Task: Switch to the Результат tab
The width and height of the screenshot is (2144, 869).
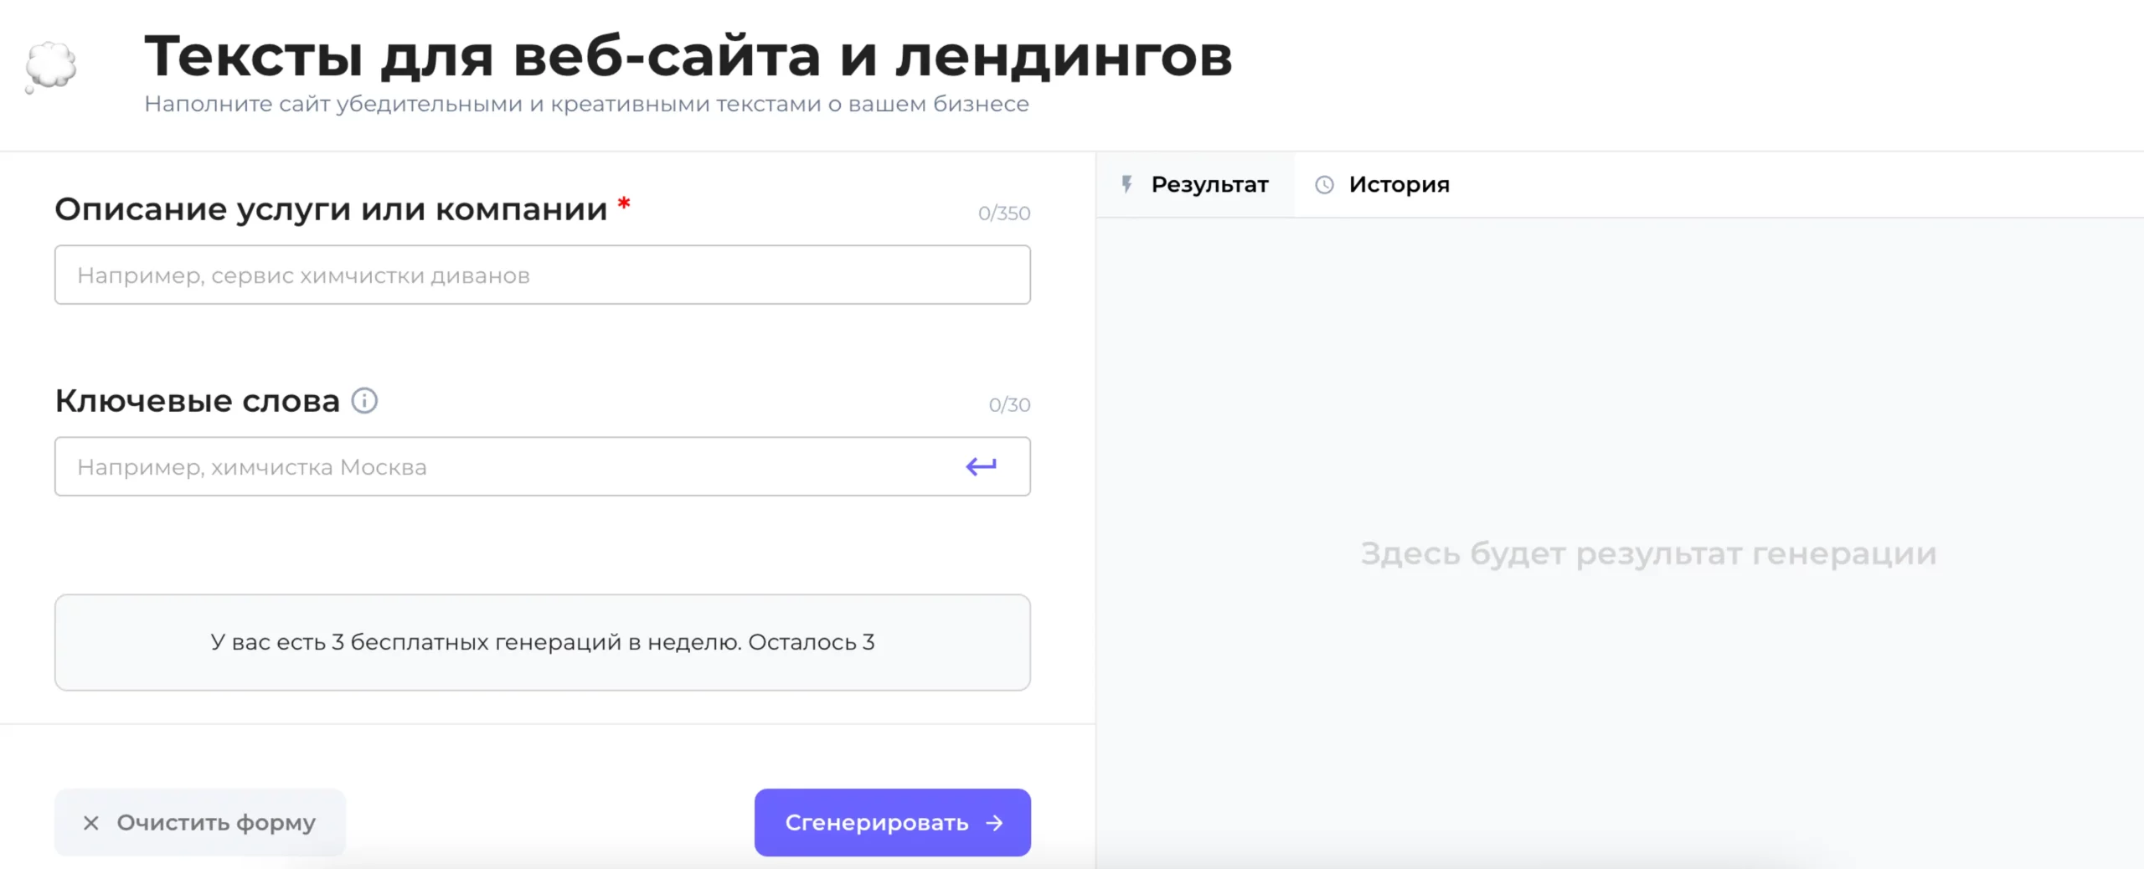Action: [x=1209, y=185]
